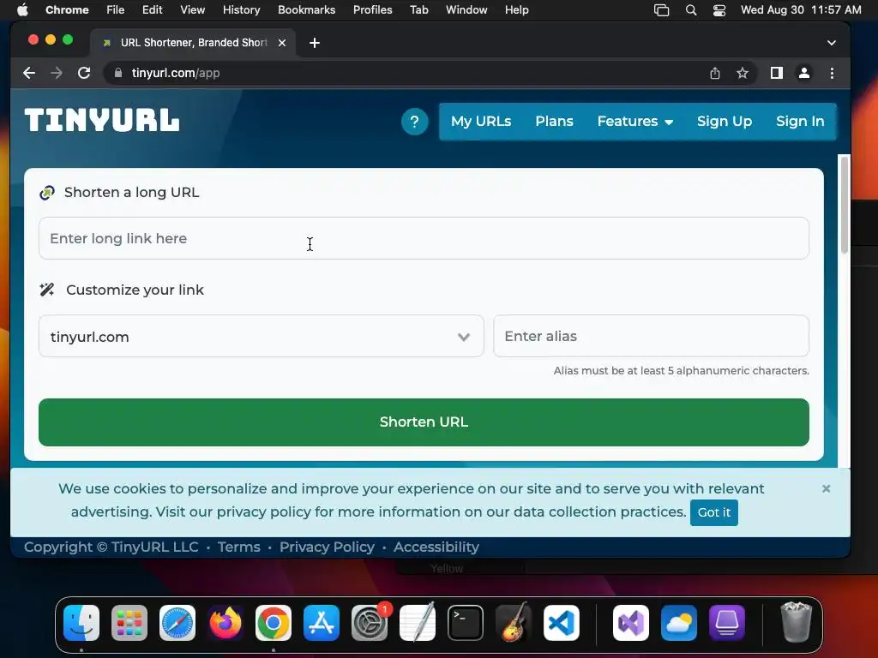Image resolution: width=878 pixels, height=658 pixels.
Task: Open the Profiles menu
Action: tap(372, 9)
